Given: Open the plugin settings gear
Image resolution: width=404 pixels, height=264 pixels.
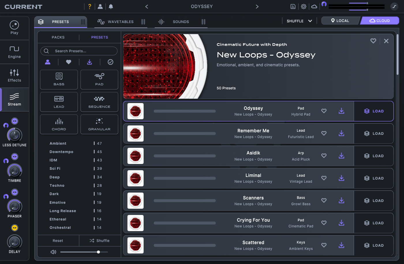Looking at the screenshot, I should point(304,6).
